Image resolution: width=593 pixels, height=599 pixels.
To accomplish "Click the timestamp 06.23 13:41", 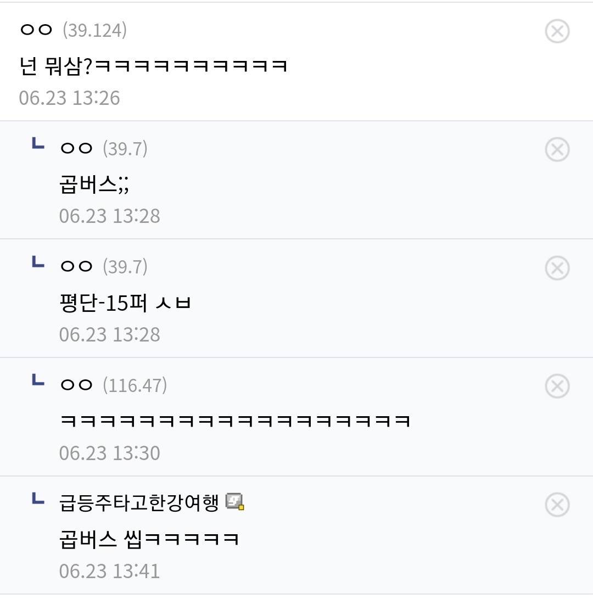I will pos(110,571).
